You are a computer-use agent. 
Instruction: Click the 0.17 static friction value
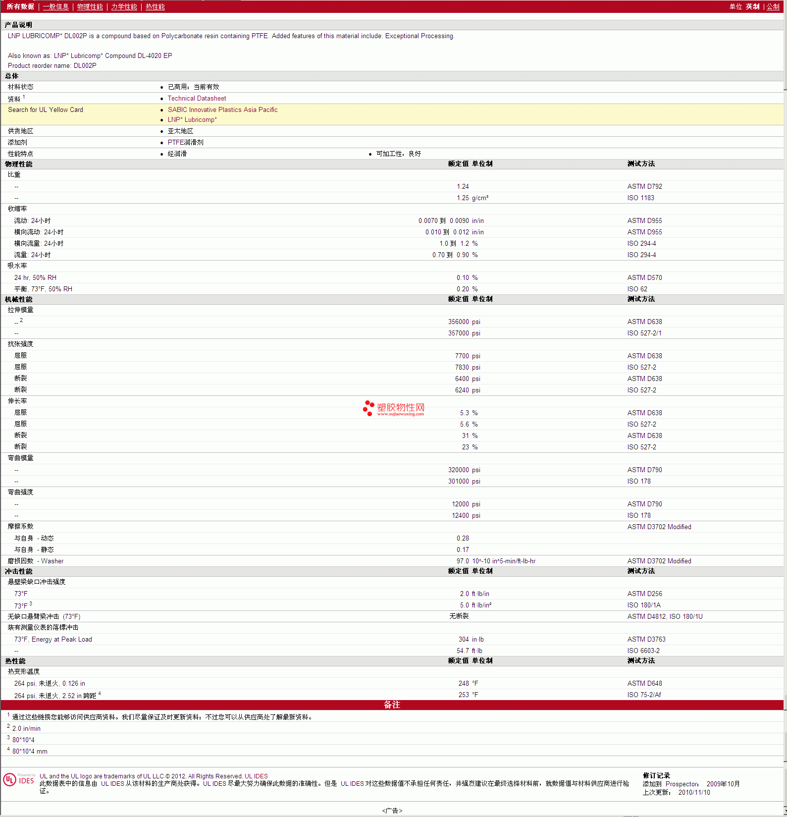[463, 550]
